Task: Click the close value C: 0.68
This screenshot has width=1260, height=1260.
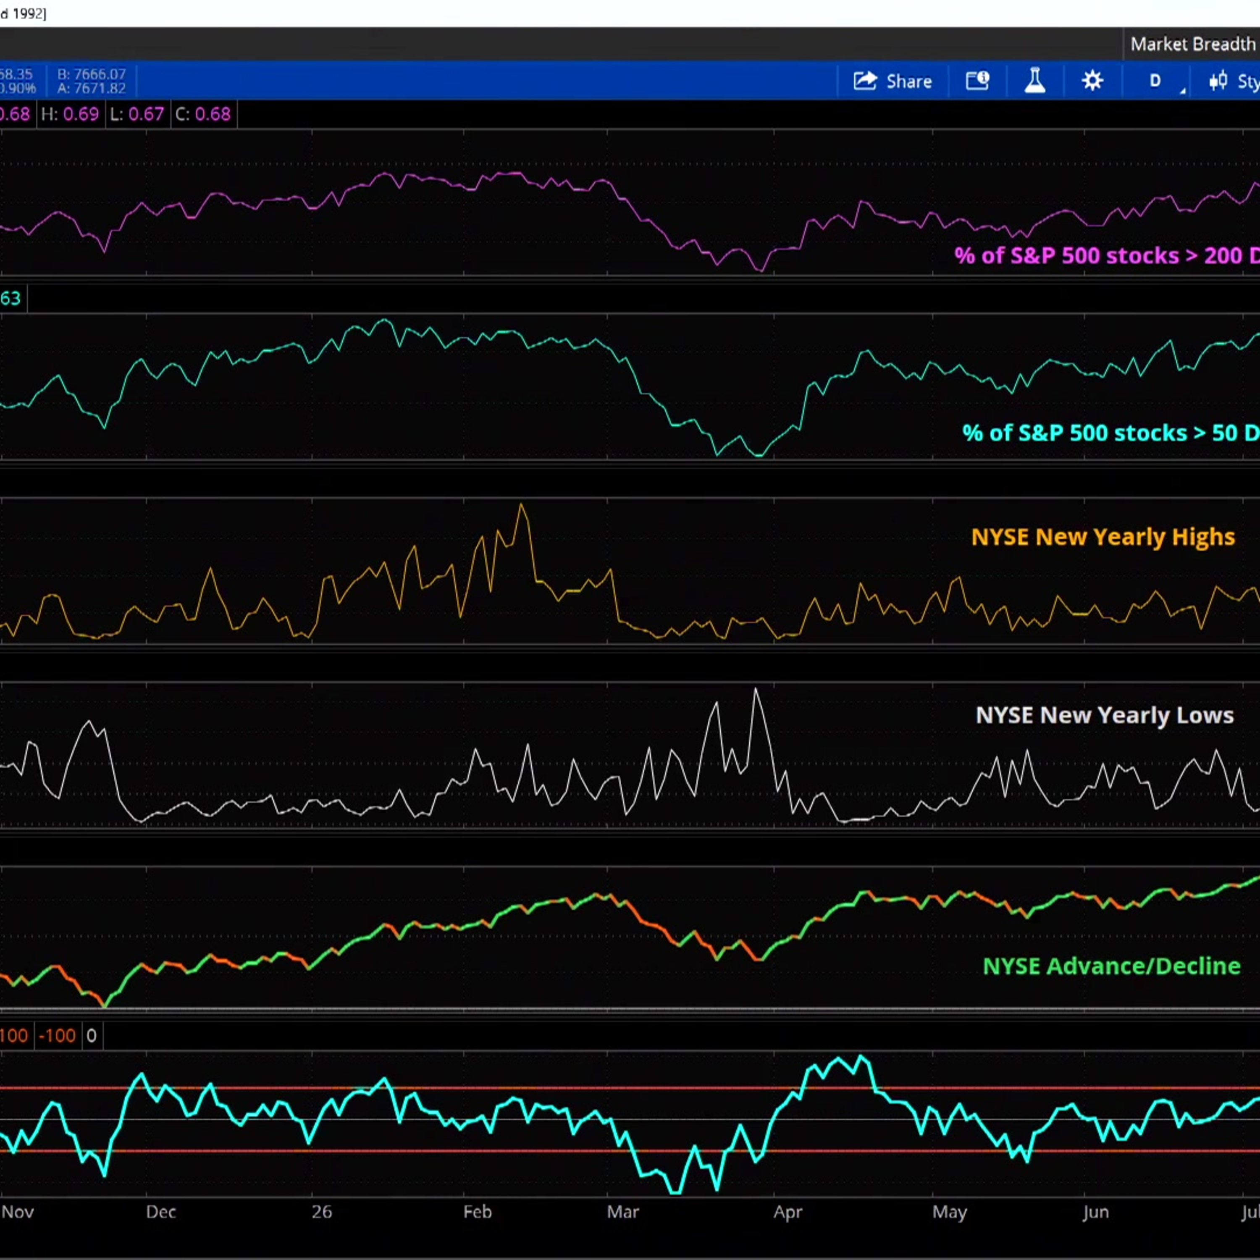Action: pos(203,114)
